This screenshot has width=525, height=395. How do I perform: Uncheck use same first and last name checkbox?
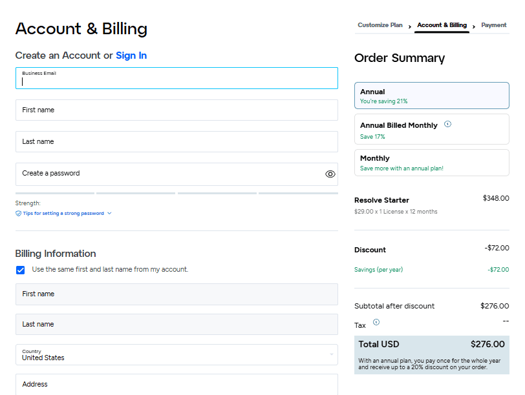pyautogui.click(x=21, y=270)
